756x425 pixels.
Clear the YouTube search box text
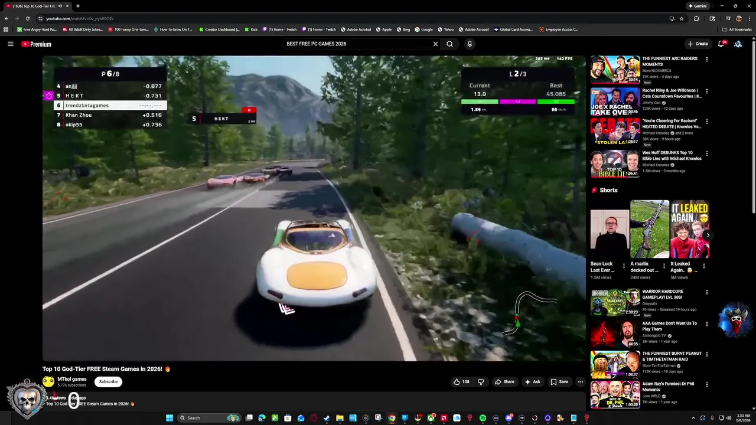coord(435,44)
